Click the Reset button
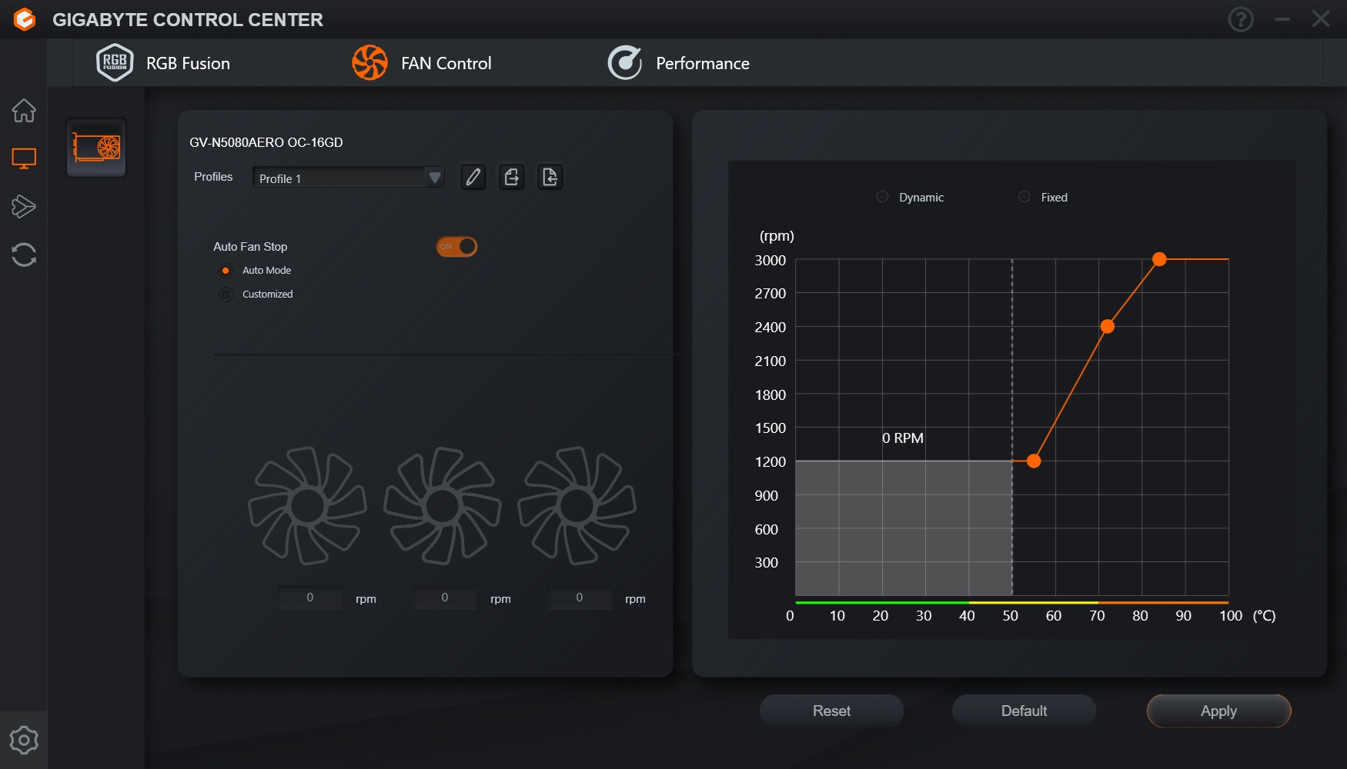1347x769 pixels. [x=831, y=711]
